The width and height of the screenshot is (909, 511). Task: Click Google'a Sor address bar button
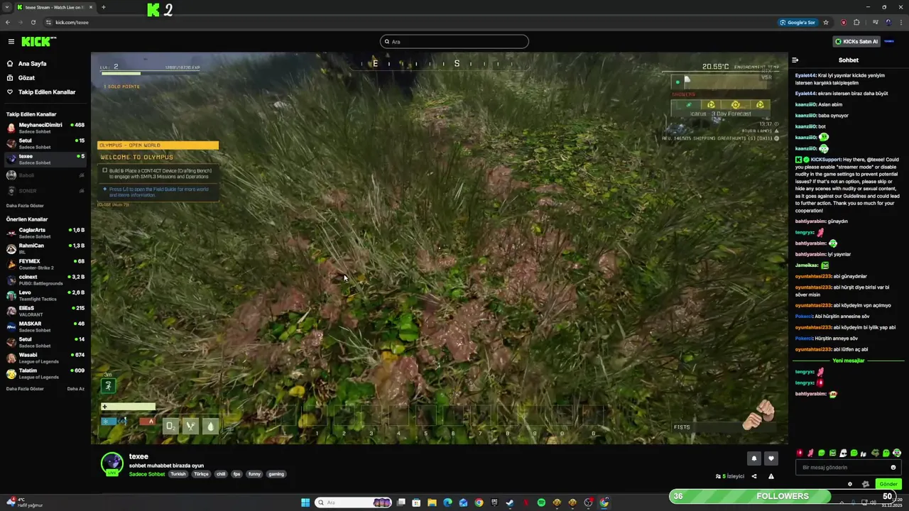click(x=798, y=22)
